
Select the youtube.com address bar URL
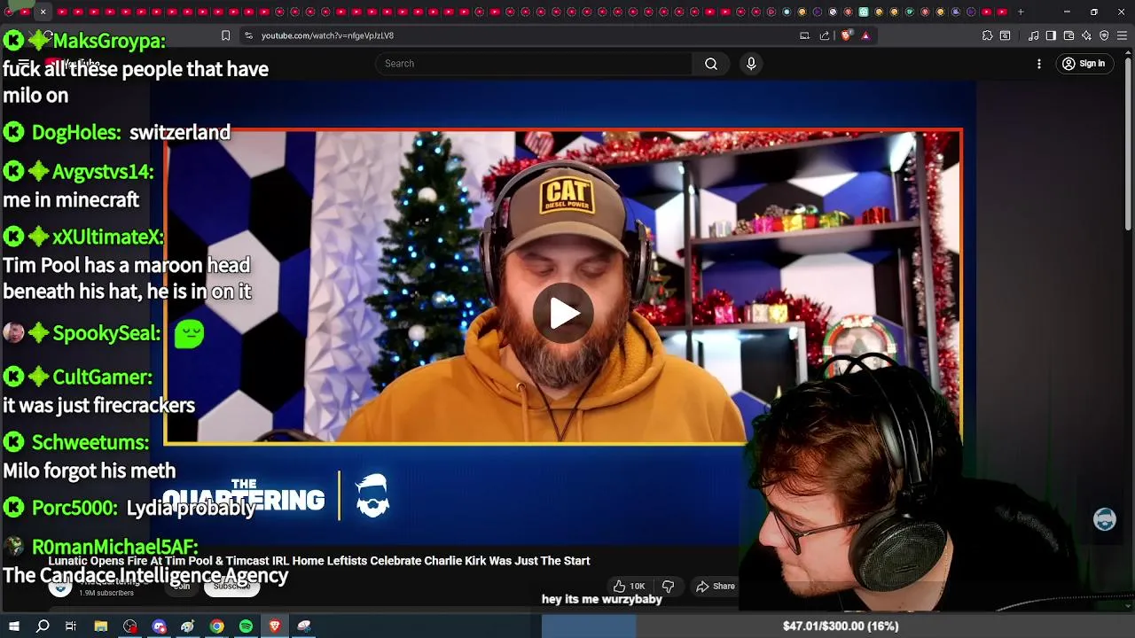coord(327,35)
